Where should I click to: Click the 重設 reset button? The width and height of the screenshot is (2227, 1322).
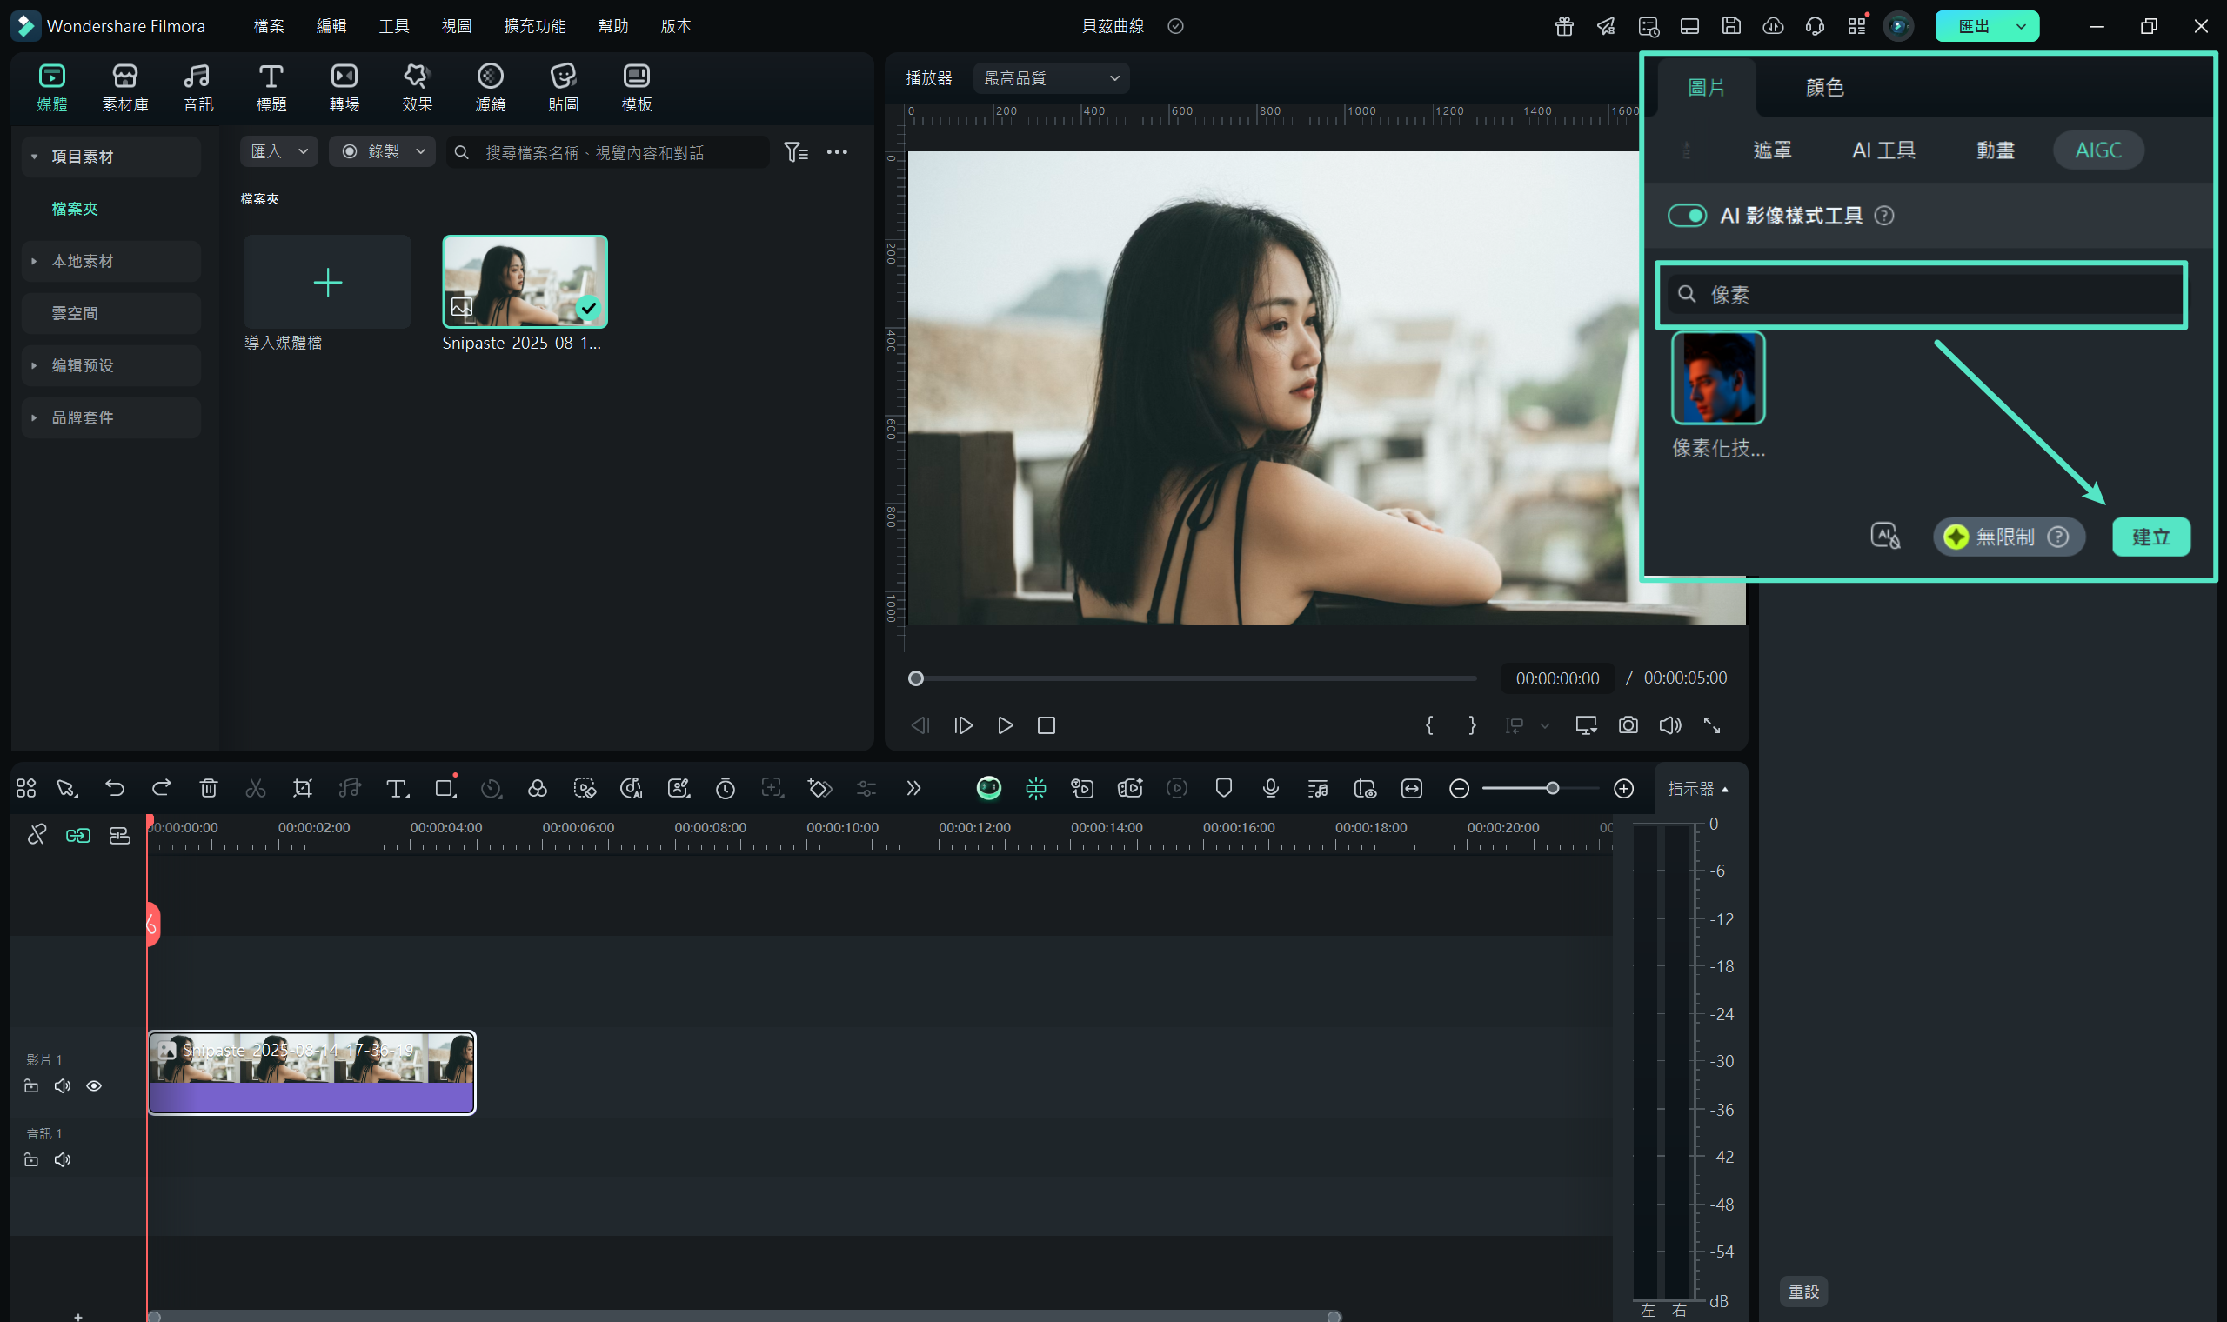tap(1803, 1291)
